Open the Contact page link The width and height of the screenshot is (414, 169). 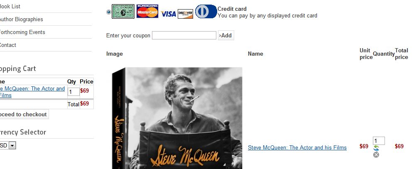[8, 45]
